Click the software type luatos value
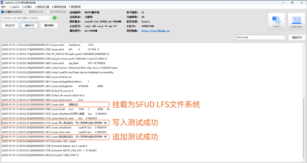The image size is (307, 163). [146, 22]
